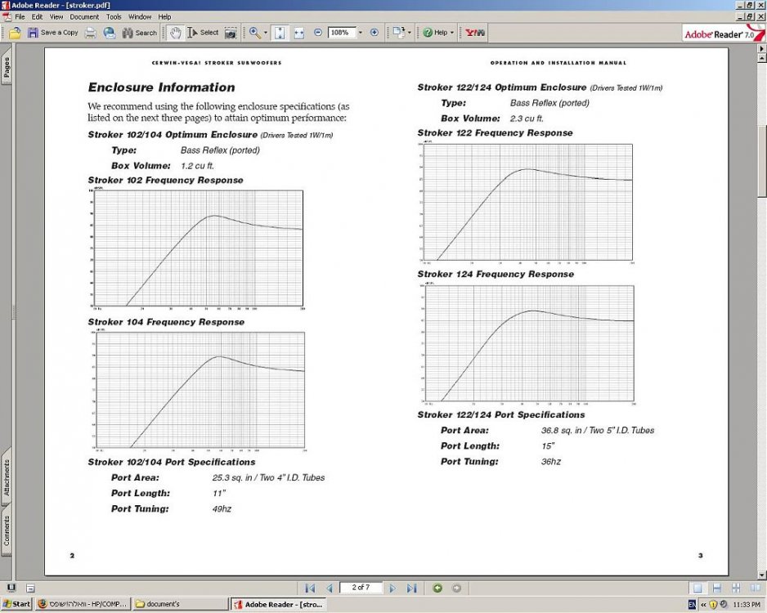Screen dimensions: 767x613
Task: Click the Adobe Reader 7.0 logo
Action: [x=724, y=34]
